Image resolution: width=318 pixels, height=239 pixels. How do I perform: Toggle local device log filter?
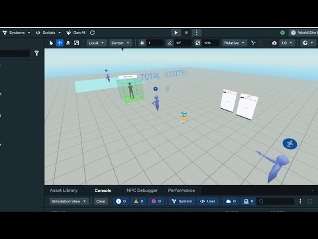point(248,201)
